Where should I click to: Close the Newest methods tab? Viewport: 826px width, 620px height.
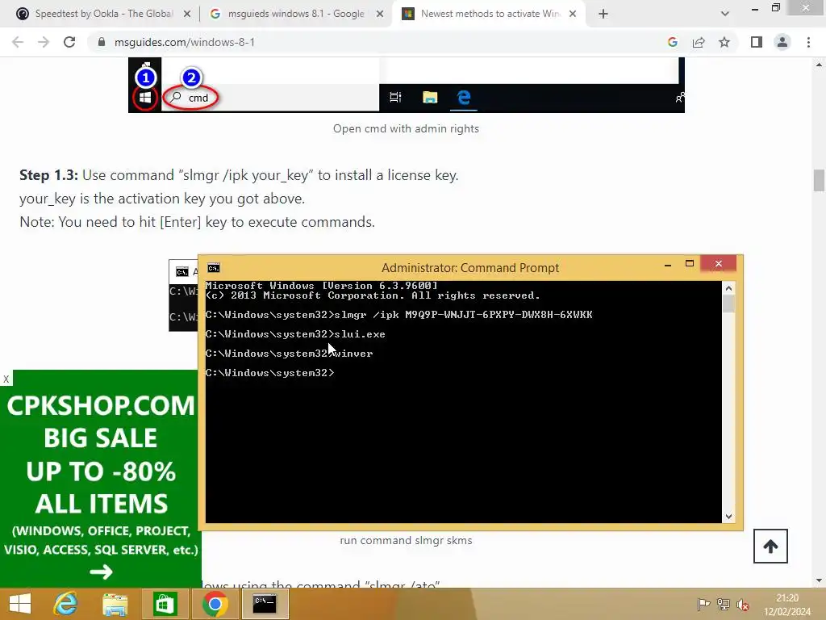coord(573,15)
